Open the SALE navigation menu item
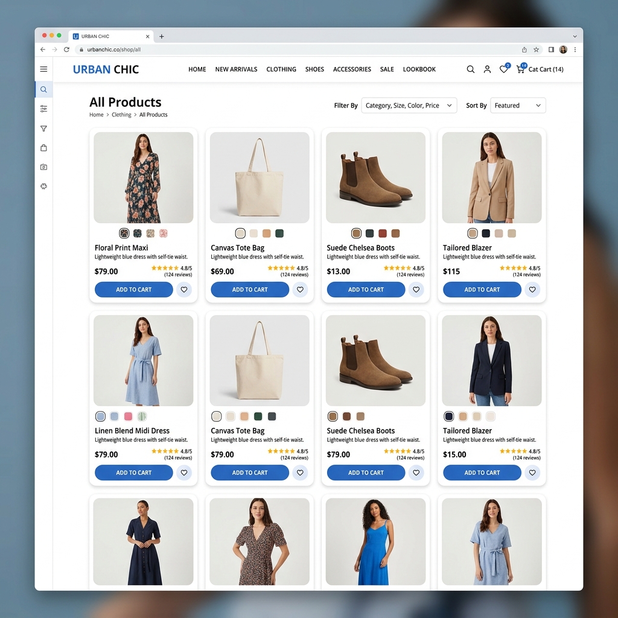The width and height of the screenshot is (618, 618). tap(387, 69)
